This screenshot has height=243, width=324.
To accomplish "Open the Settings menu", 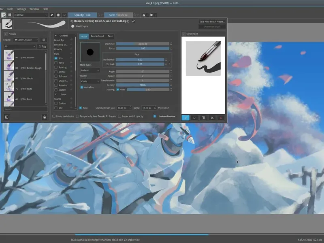I will pos(21,9).
